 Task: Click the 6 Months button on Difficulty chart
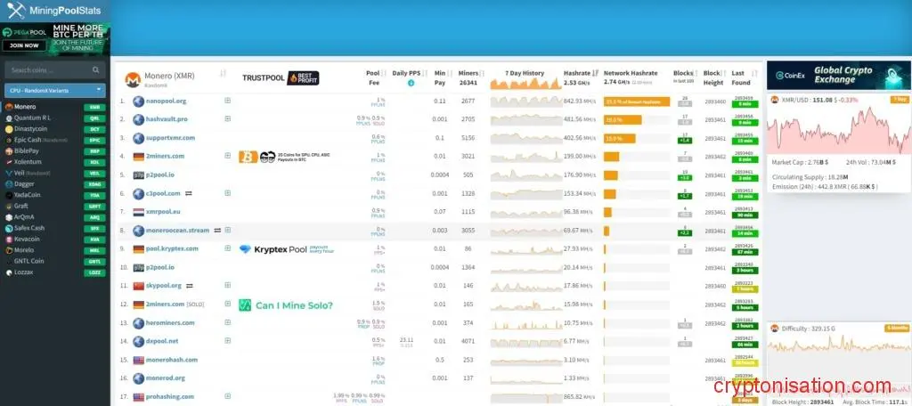(x=898, y=328)
